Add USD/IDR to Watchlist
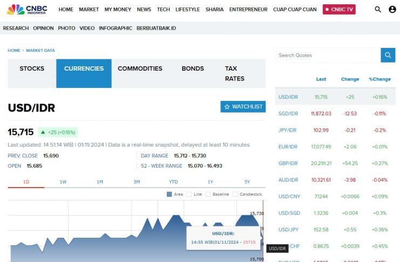Screen dimensions: 400x262 tap(243, 107)
